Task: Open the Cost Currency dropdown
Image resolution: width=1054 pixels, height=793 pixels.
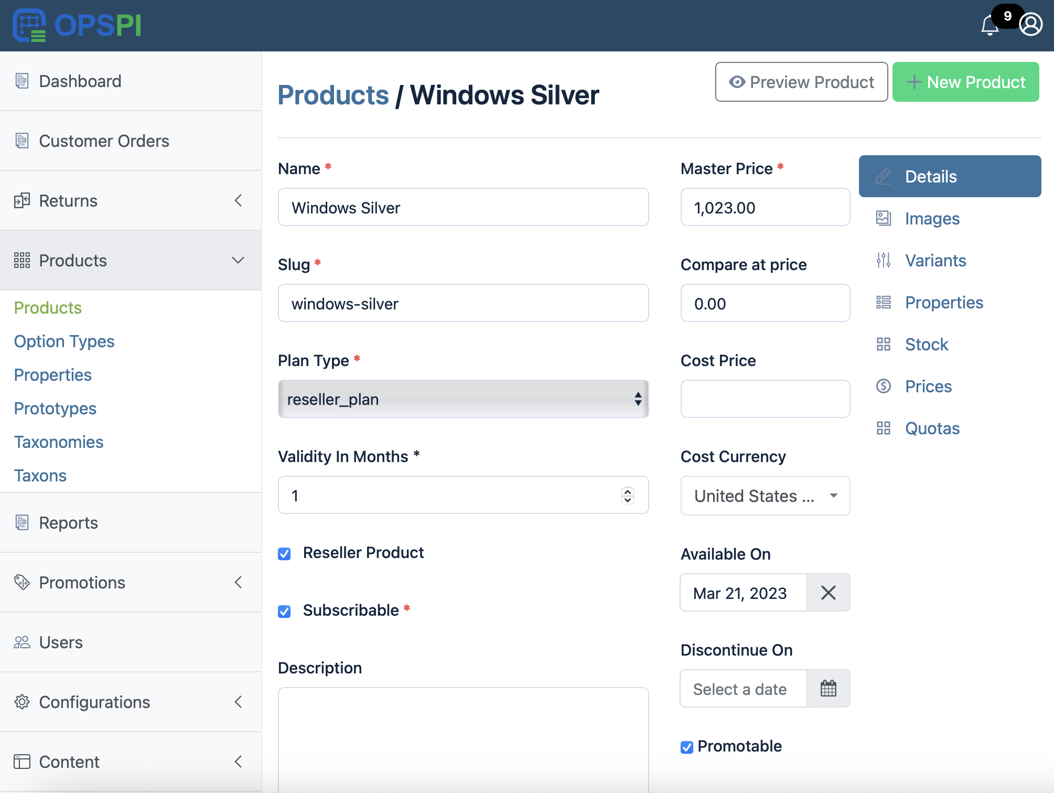Action: coord(766,496)
